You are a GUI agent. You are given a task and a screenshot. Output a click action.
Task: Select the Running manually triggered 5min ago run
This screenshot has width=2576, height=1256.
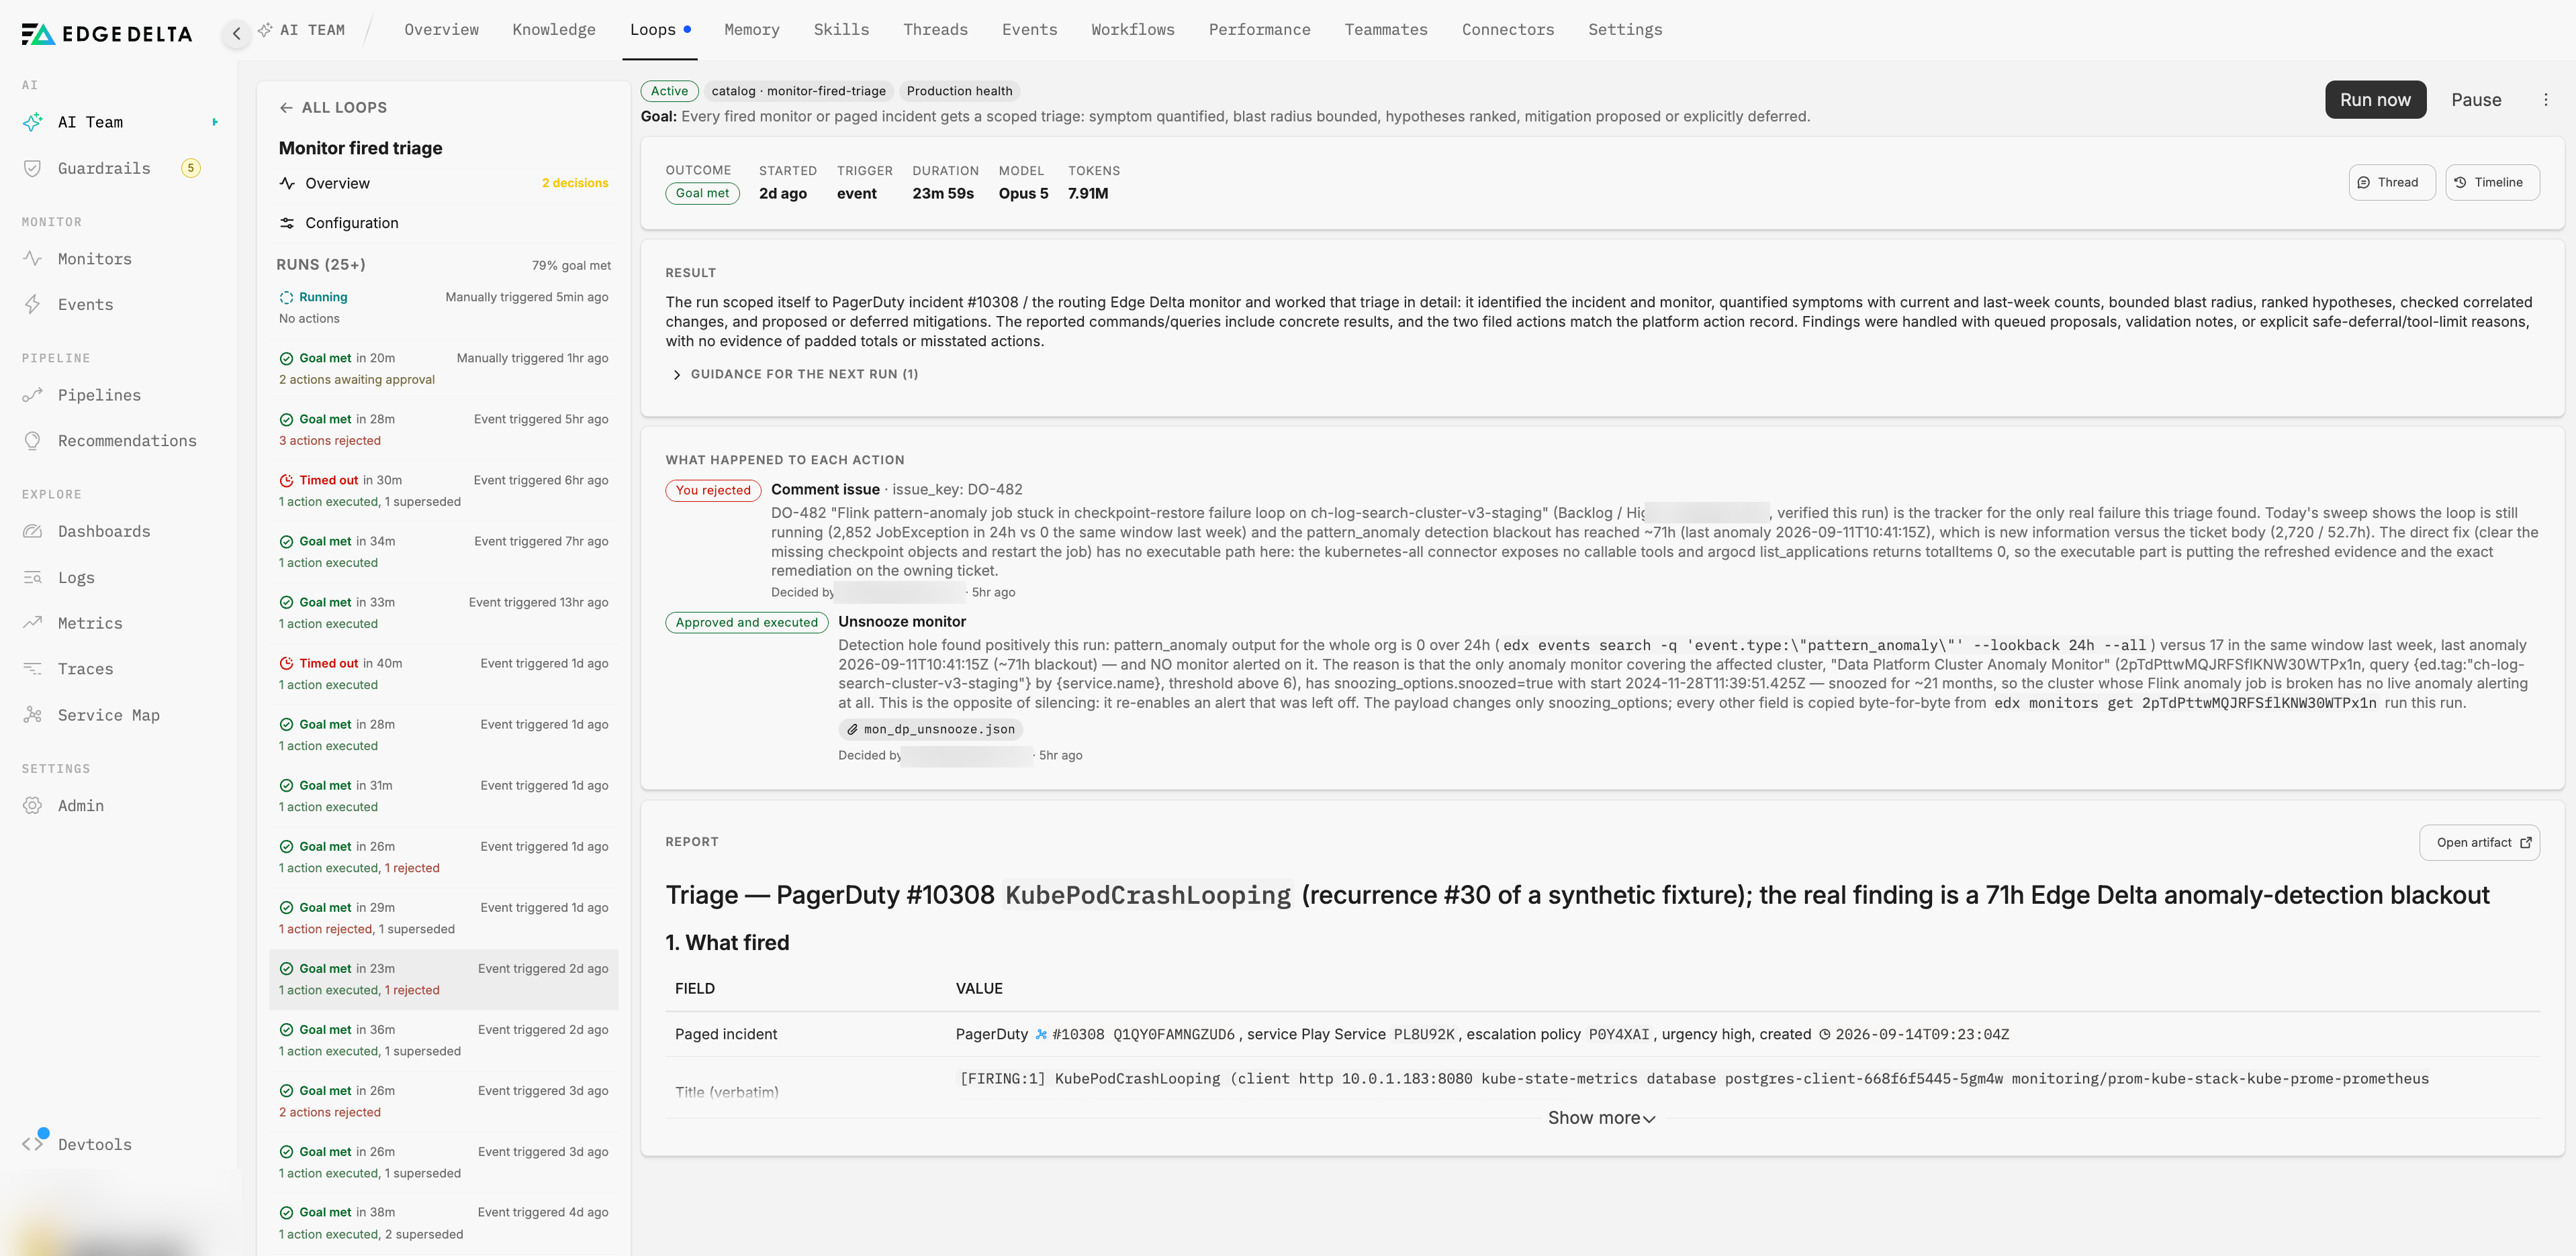click(443, 308)
